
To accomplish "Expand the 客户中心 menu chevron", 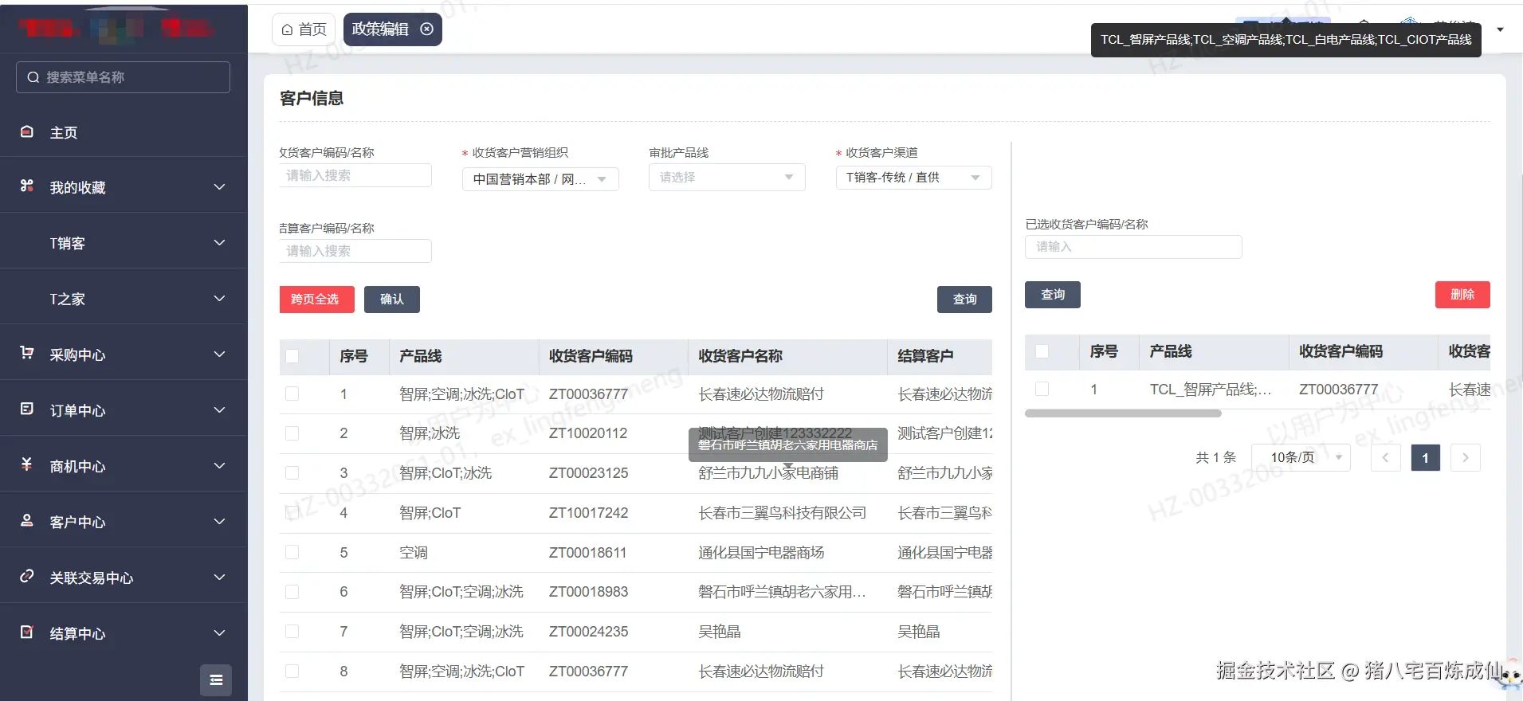I will pyautogui.click(x=219, y=521).
